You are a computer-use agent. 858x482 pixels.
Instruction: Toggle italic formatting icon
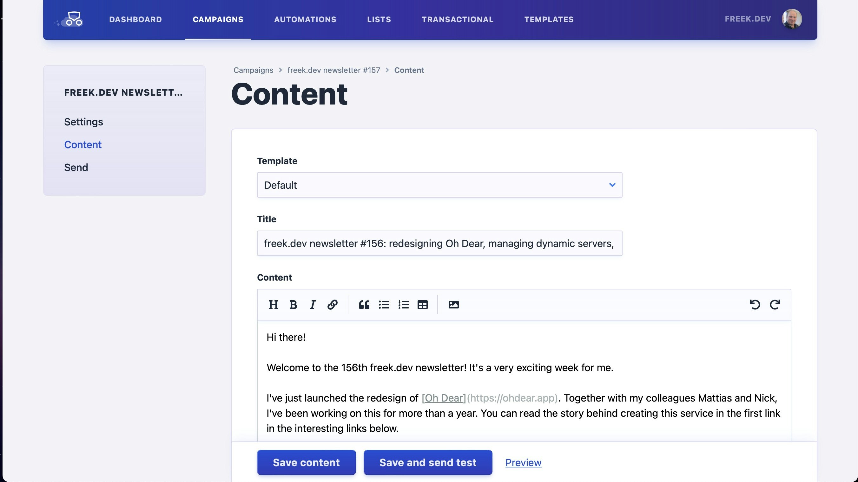coord(313,304)
